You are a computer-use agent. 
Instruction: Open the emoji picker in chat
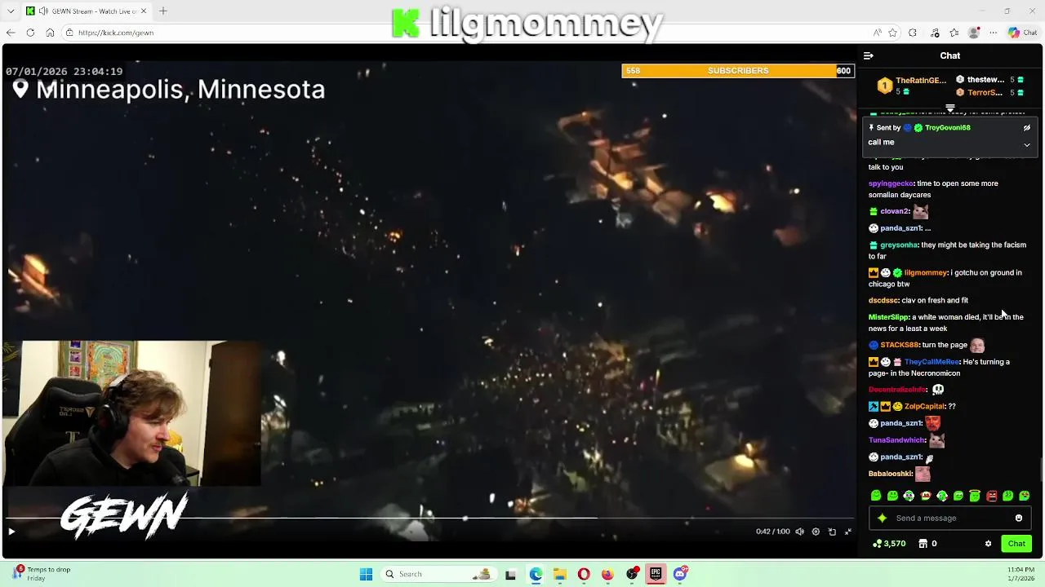pyautogui.click(x=1019, y=518)
